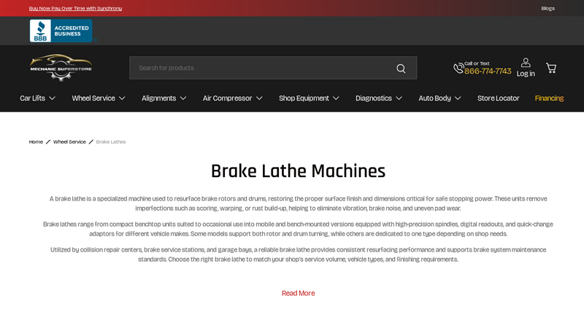Screen dimensions: 584x328
Task: Open the Financing link
Action: [x=549, y=98]
